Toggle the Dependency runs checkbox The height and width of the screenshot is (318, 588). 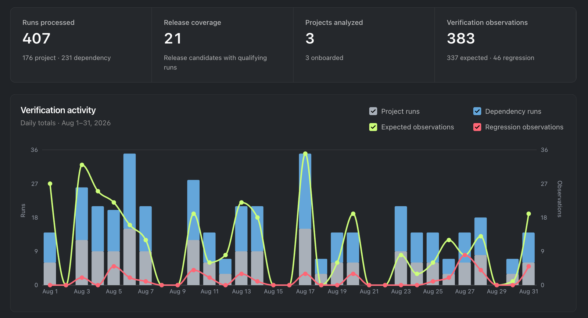[477, 111]
